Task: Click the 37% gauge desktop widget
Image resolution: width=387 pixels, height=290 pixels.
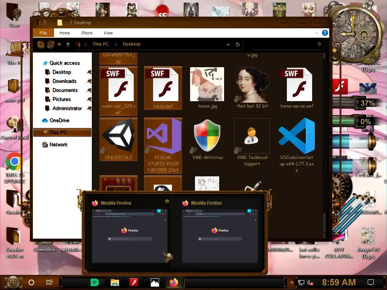Action: tap(356, 103)
